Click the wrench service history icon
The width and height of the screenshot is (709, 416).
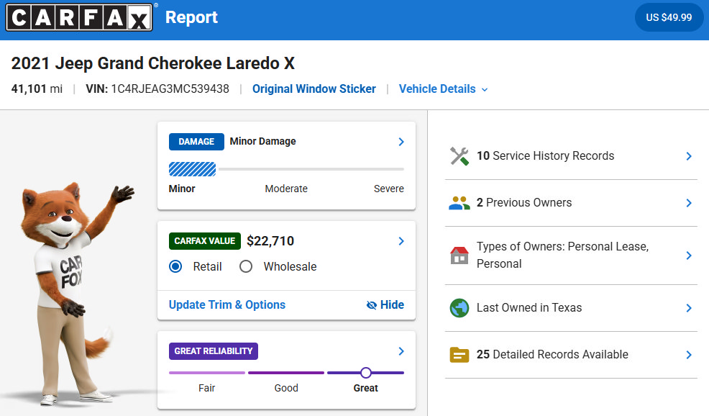click(459, 156)
